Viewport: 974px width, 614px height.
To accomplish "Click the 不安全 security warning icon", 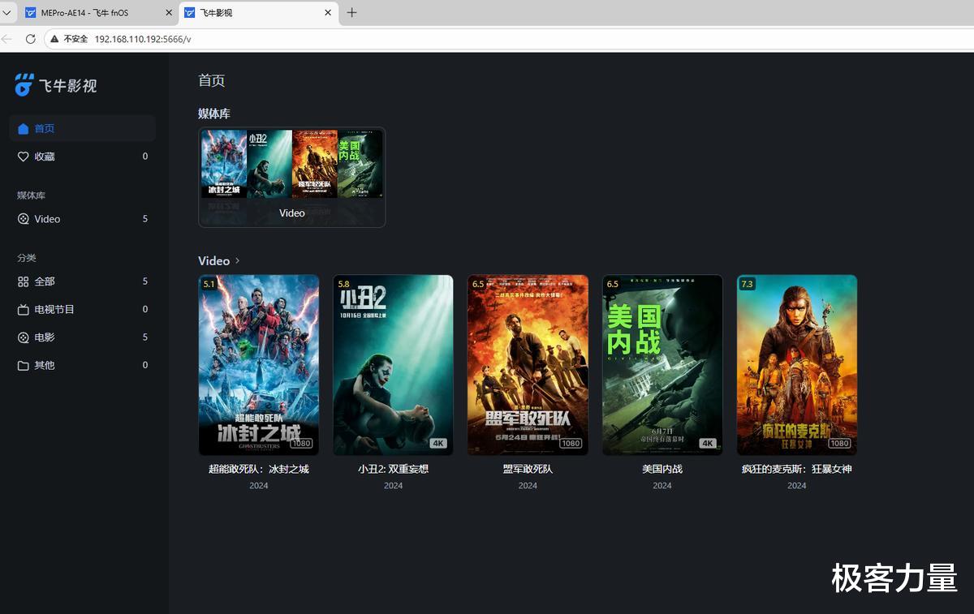I will point(54,38).
